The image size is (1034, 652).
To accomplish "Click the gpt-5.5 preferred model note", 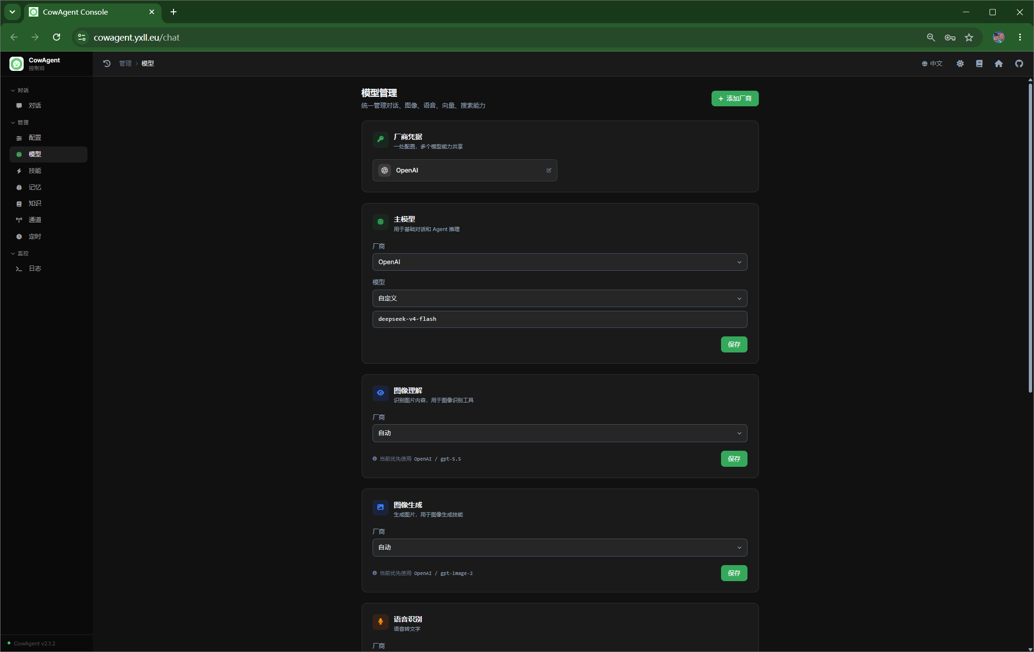I will pos(417,459).
